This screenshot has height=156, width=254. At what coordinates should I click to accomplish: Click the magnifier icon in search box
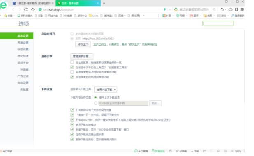(x=214, y=9)
